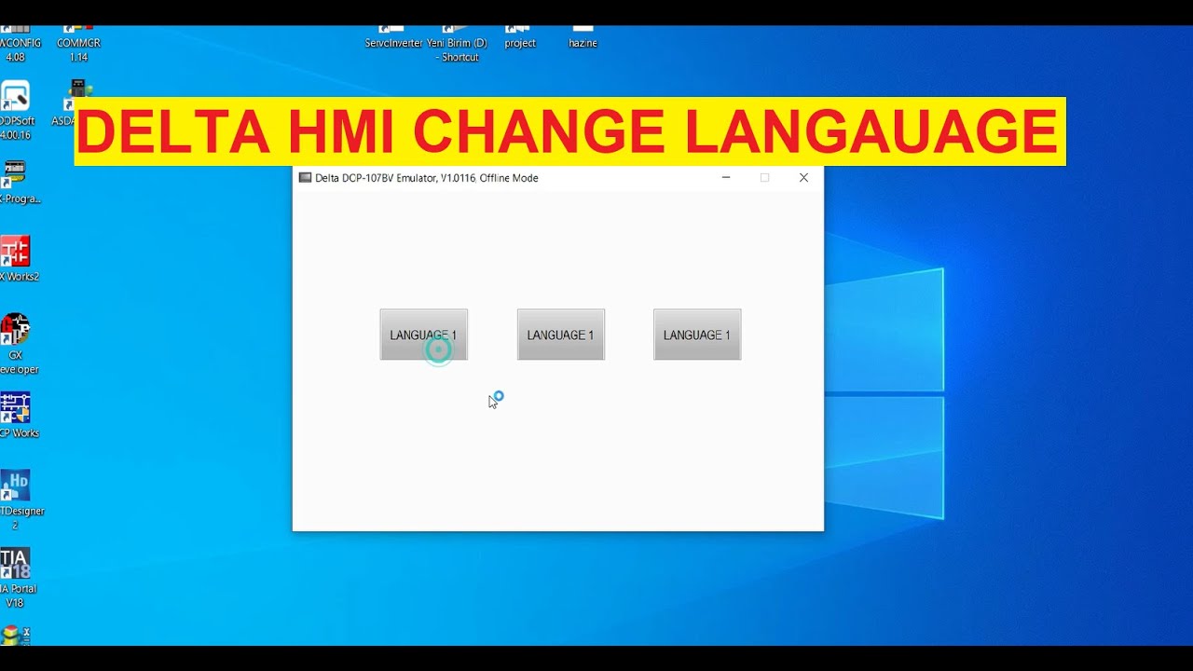Launch the CP Works desktop shortcut
Image resolution: width=1193 pixels, height=671 pixels.
pyautogui.click(x=17, y=415)
